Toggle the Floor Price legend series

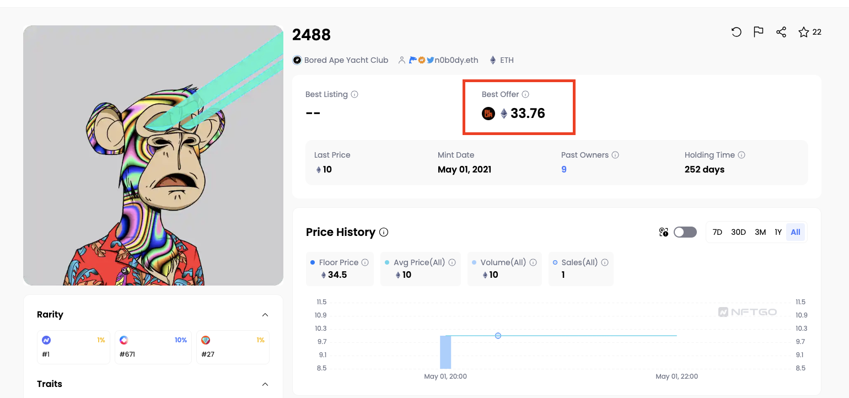coord(340,269)
